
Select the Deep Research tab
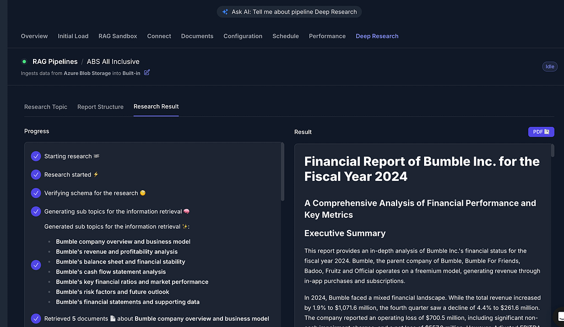377,36
